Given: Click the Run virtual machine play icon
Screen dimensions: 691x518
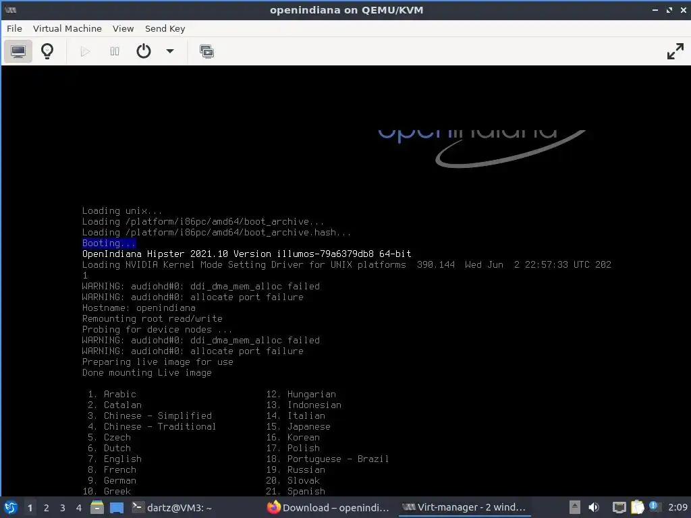Looking at the screenshot, I should point(85,51).
